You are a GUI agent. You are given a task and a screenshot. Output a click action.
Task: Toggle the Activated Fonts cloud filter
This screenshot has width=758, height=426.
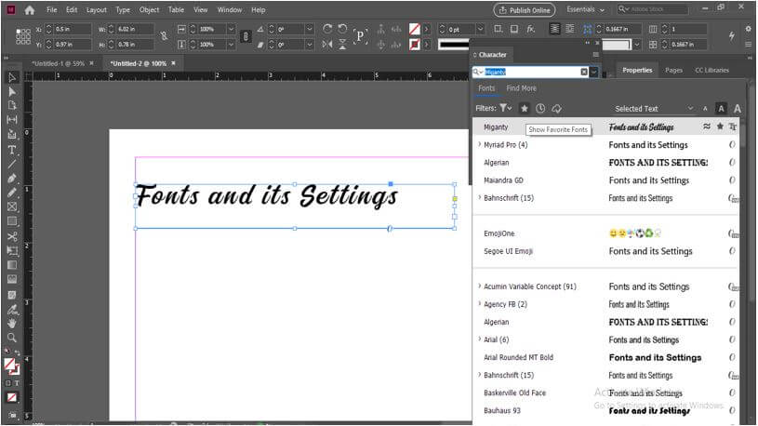pos(556,109)
